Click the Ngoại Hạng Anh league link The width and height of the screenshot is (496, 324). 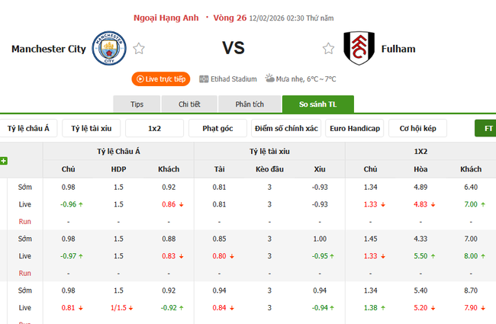[x=166, y=18]
